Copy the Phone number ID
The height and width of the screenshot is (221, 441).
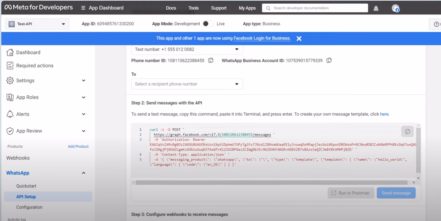point(211,60)
